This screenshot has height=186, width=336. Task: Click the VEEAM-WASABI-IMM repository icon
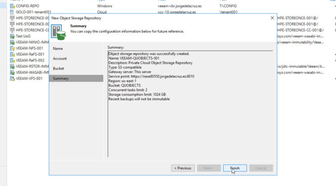pos(13,73)
